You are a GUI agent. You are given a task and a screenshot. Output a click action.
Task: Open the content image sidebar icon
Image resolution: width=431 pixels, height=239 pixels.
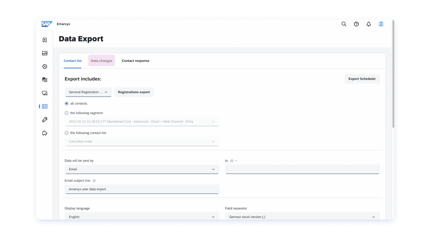(45, 80)
